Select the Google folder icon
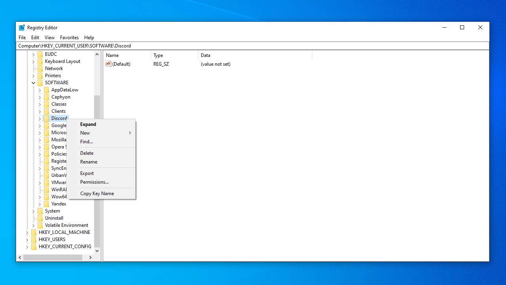The height and width of the screenshot is (285, 506). click(x=46, y=125)
